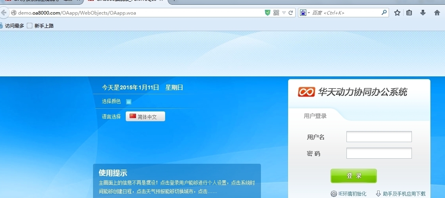The height and width of the screenshot is (198, 445).
Task: Click the IE环境初始化 link
Action: [x=352, y=194]
